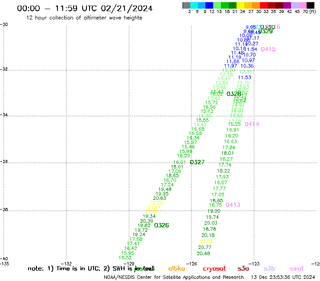Click the wave height value 20.77
320x281 pixels.
click(205, 247)
